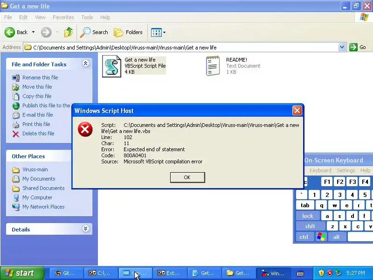Image resolution: width=373 pixels, height=280 pixels.
Task: Open Settings menu in On-Screen Keyboard
Action: (345, 170)
